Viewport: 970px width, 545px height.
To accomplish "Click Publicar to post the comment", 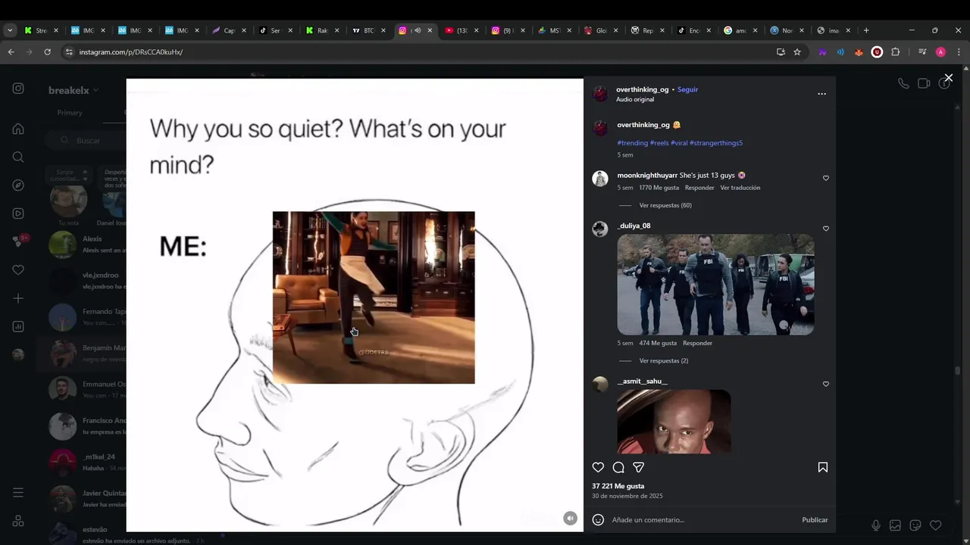I will (x=815, y=520).
